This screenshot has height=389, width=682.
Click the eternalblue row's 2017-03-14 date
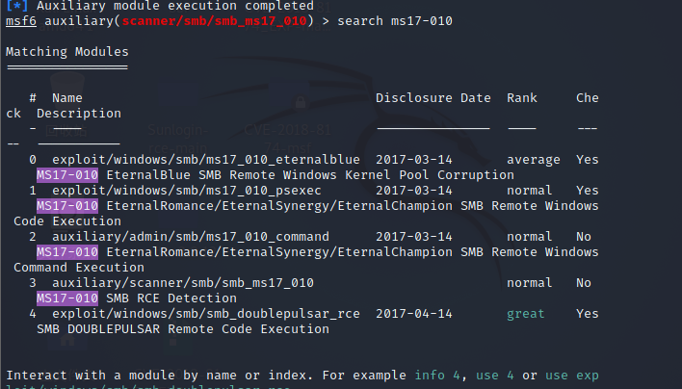coord(414,160)
